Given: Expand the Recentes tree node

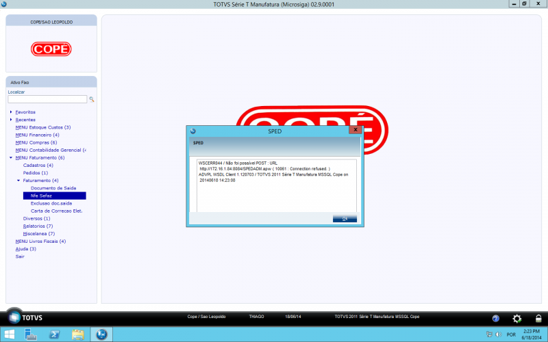Looking at the screenshot, I should click(x=11, y=120).
